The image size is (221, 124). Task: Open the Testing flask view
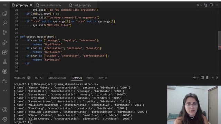pos(5,62)
